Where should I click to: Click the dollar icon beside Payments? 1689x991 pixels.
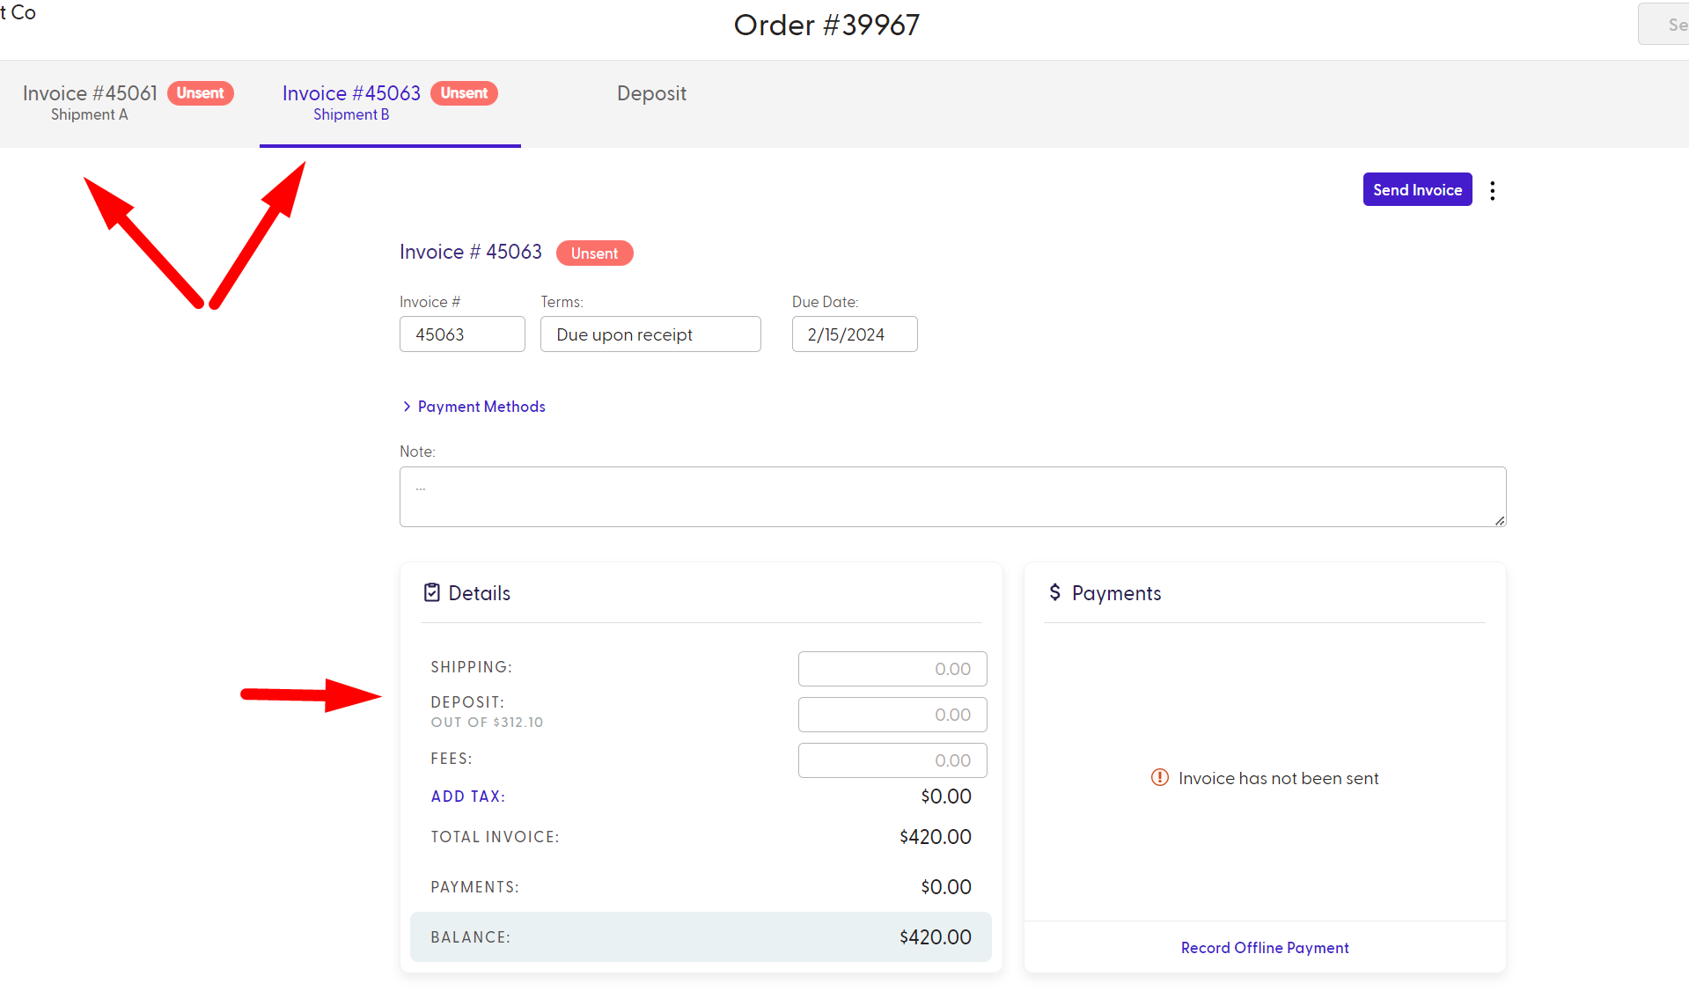pos(1054,592)
